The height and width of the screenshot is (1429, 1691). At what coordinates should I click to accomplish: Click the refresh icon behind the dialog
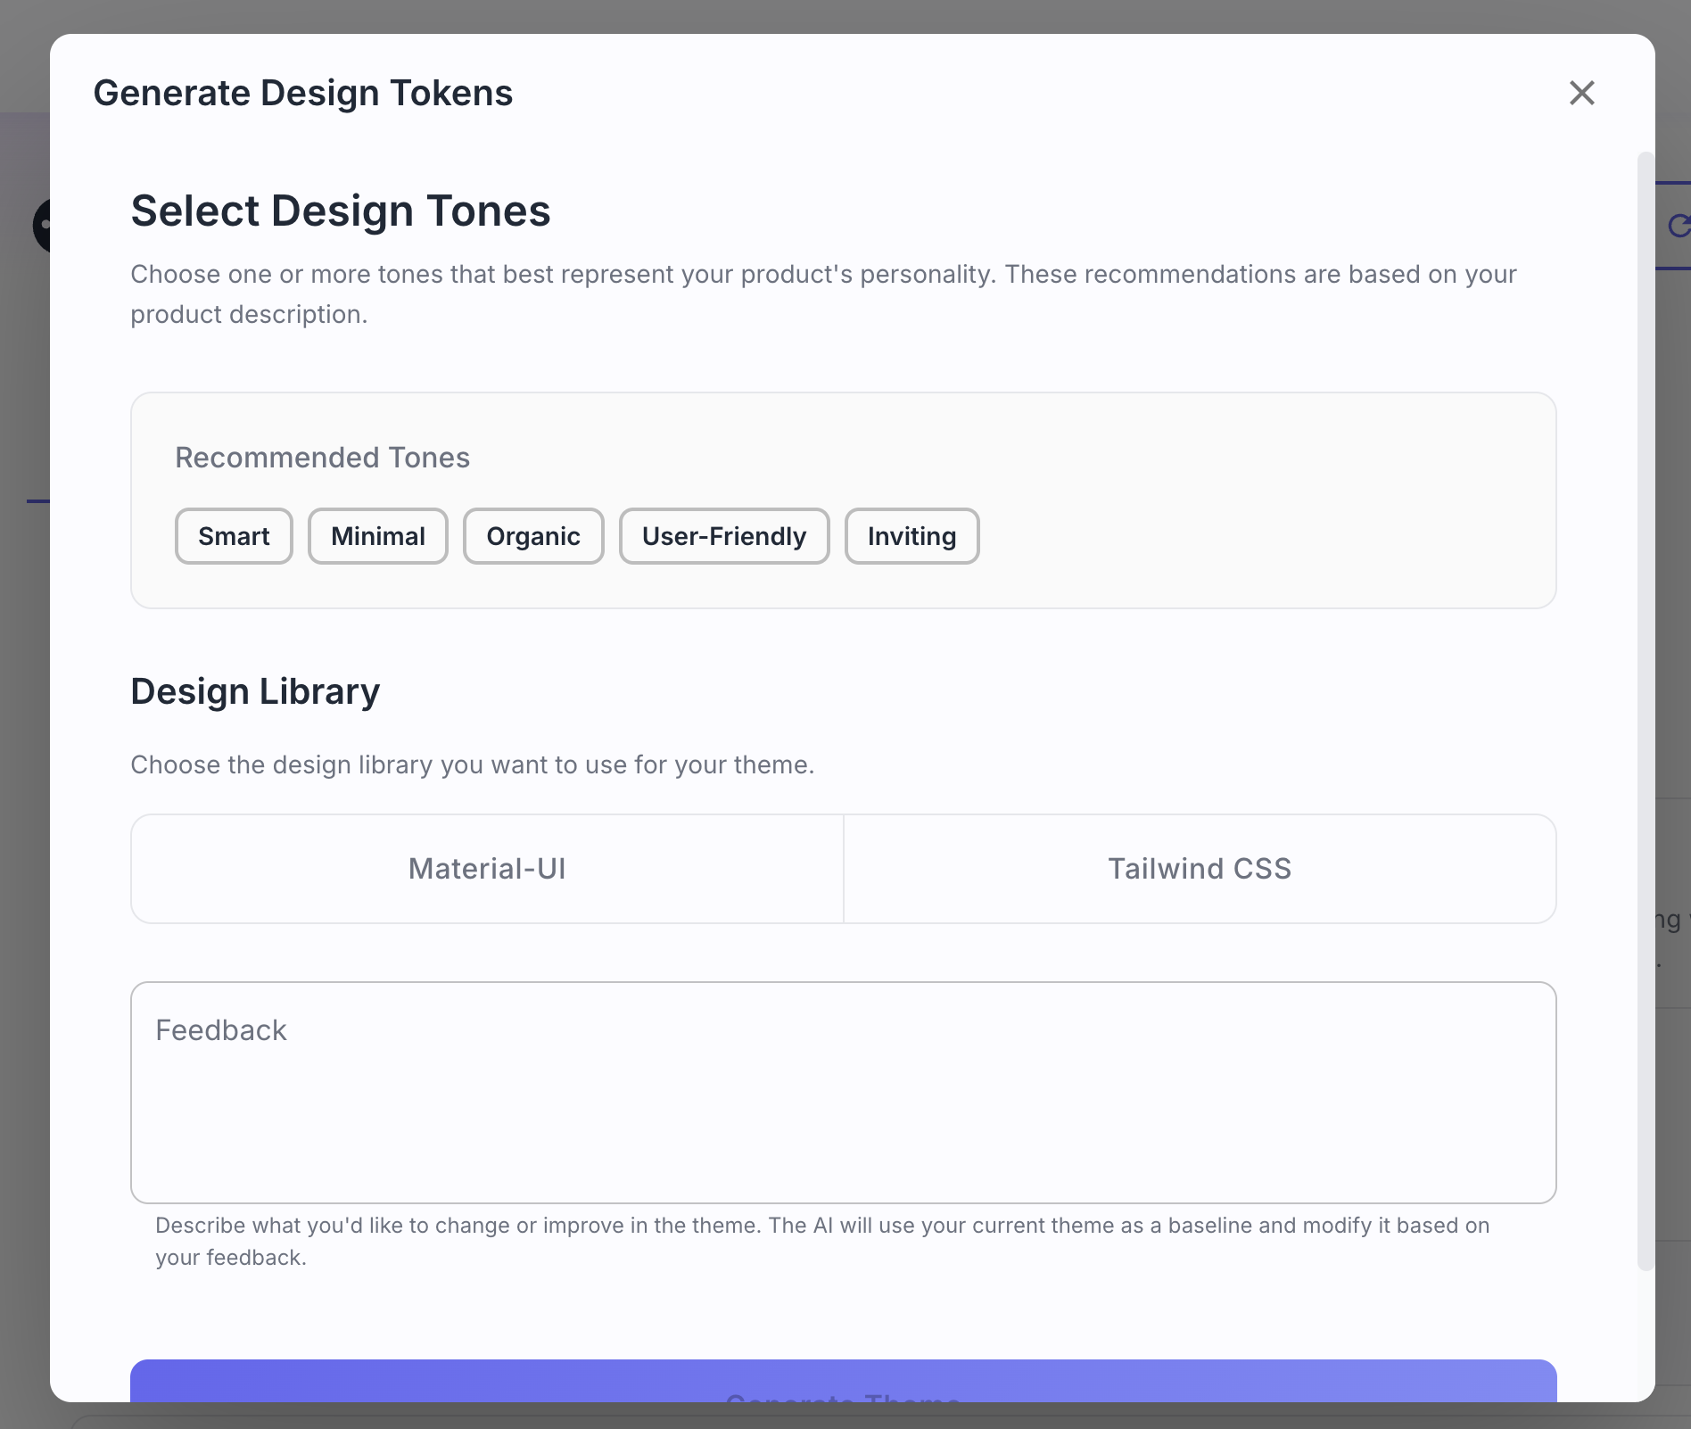tap(1678, 227)
